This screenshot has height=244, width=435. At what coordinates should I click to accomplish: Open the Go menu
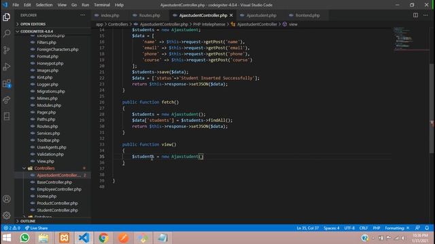coord(74,5)
